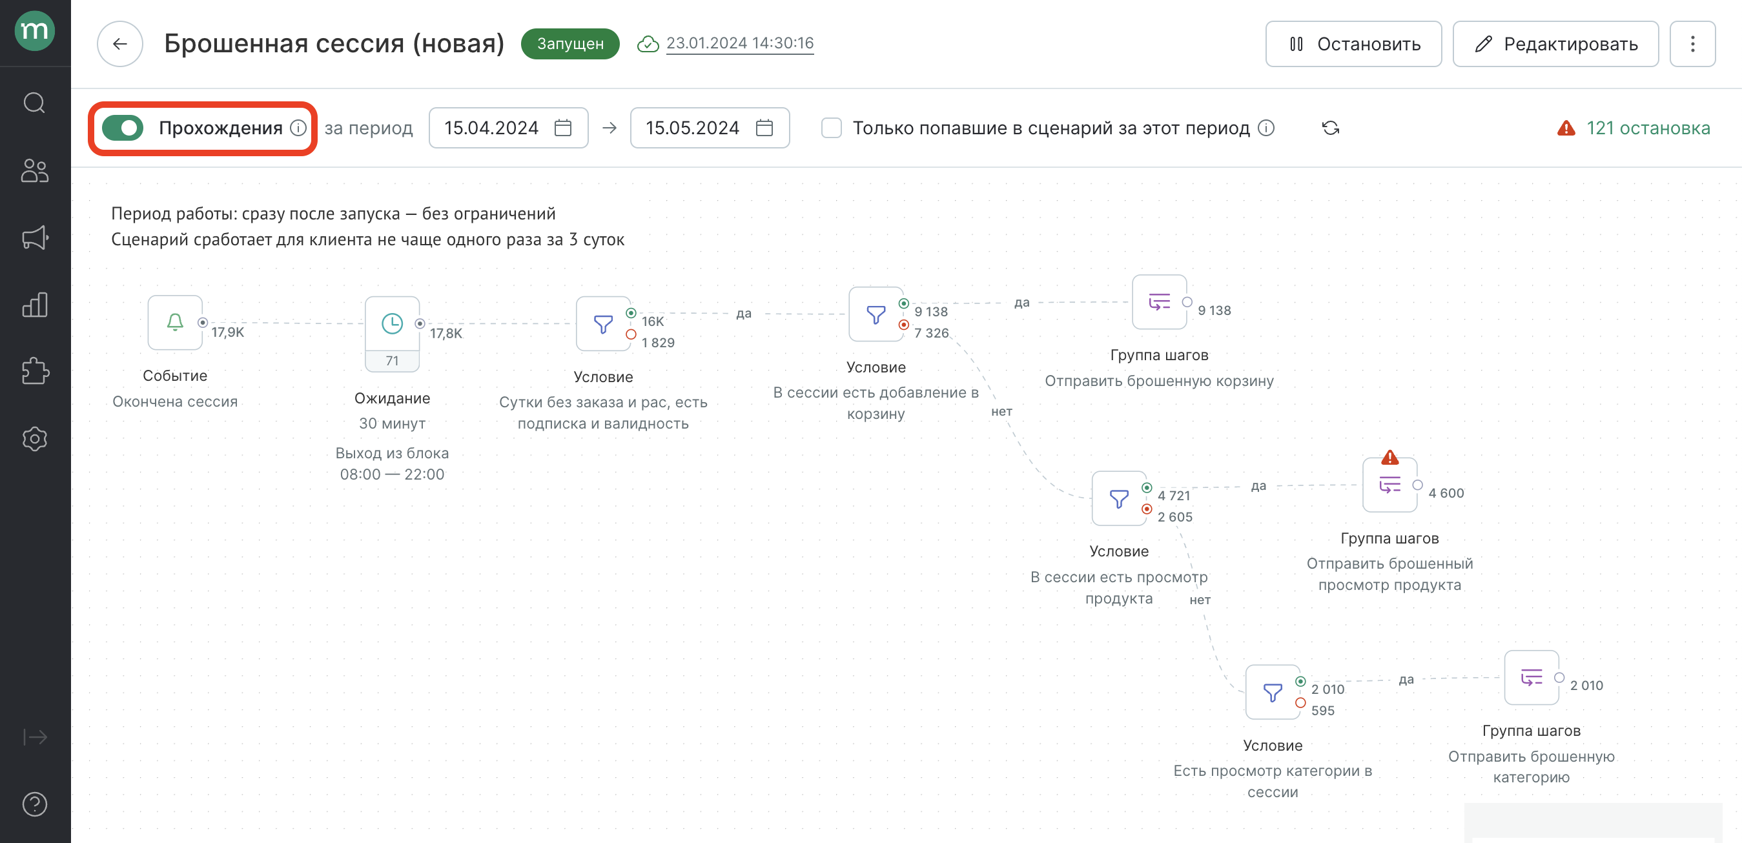Click the 2 605 no-branch count
Image resolution: width=1742 pixels, height=843 pixels.
[1174, 516]
